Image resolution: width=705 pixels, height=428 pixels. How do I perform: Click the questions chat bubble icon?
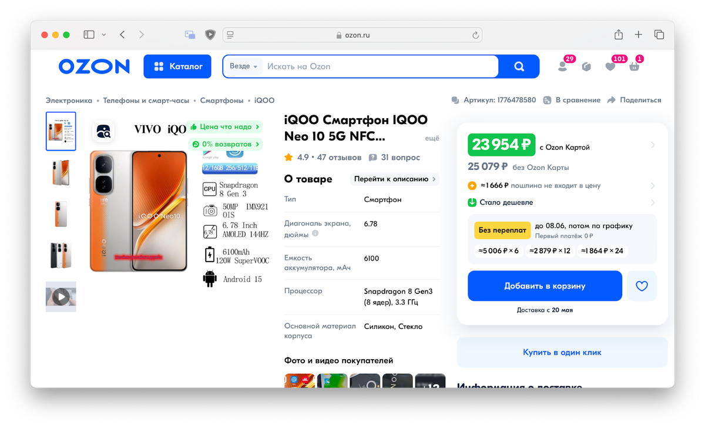372,158
